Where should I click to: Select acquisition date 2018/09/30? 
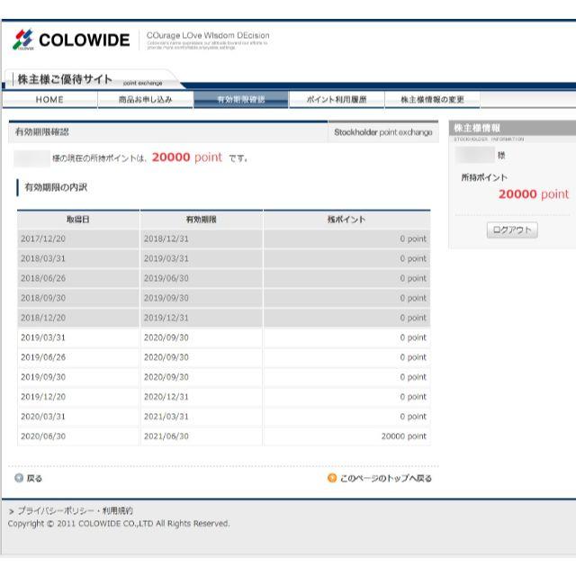(x=43, y=298)
